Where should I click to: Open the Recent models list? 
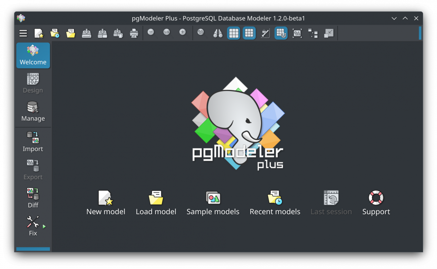pos(275,203)
